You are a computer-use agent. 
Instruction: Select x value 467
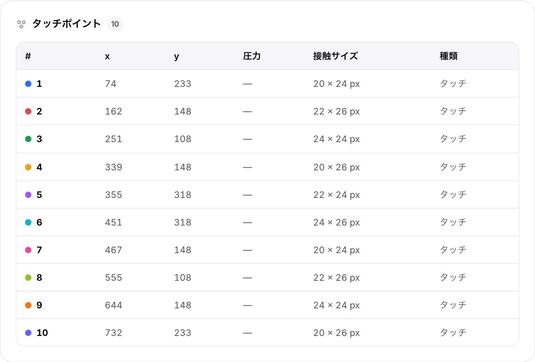pyautogui.click(x=113, y=250)
